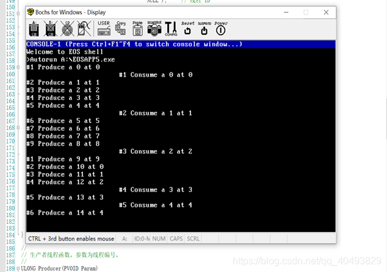Click '#5 Consume a 4 at 4' line
The width and height of the screenshot is (387, 272).
tap(156, 205)
